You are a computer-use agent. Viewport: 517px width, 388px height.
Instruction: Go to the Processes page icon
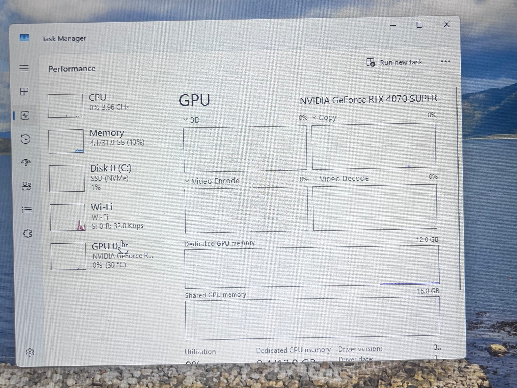[24, 91]
